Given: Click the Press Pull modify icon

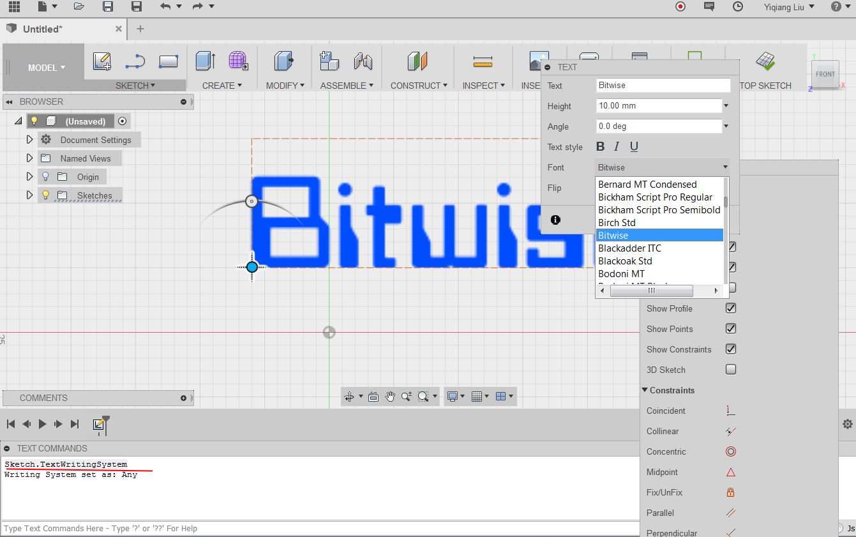Looking at the screenshot, I should [285, 61].
